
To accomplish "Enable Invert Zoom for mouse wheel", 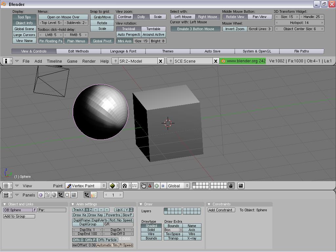I will [235, 29].
